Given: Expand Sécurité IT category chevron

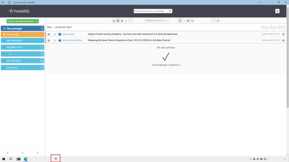Looking at the screenshot, I should coord(4,67).
